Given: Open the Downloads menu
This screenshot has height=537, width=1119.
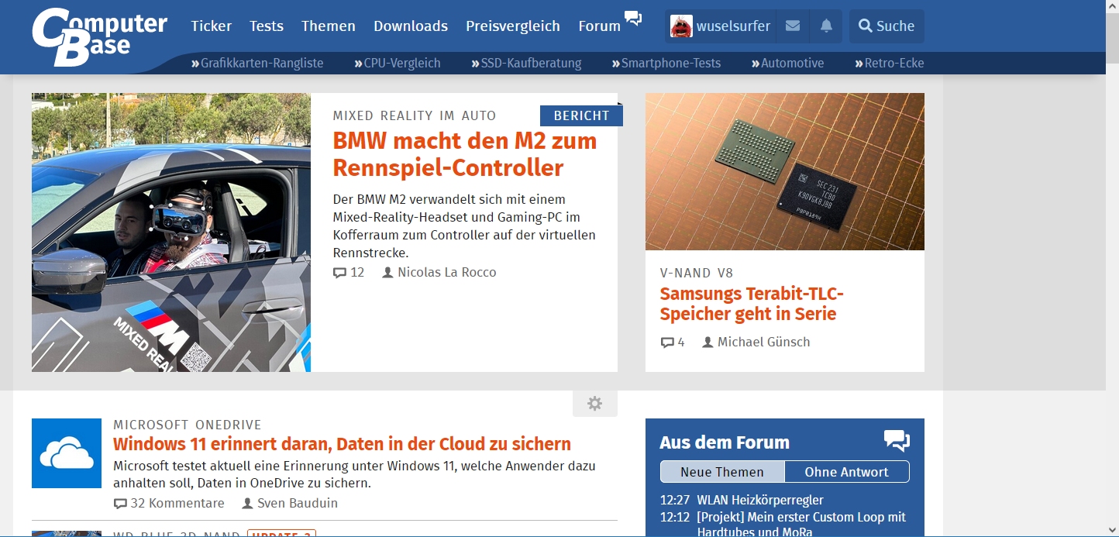Looking at the screenshot, I should coord(411,26).
